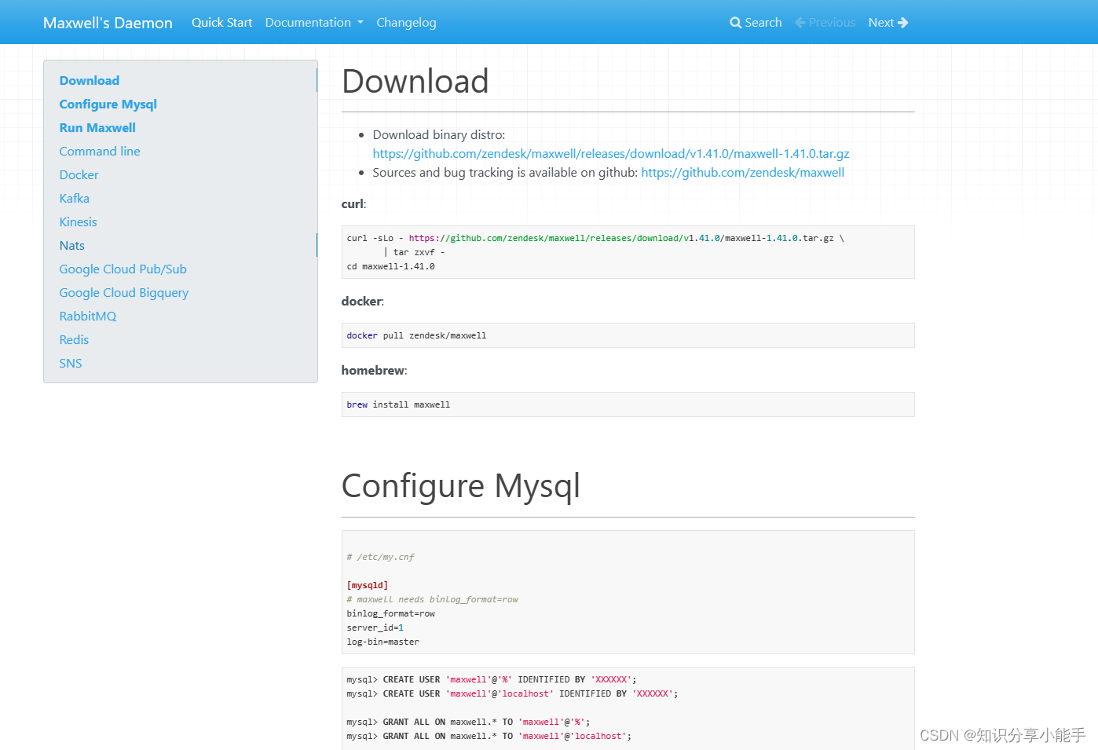Click GRANT ALL TO 'maxwell'@'%' line
This screenshot has width=1098, height=750.
[x=468, y=722]
